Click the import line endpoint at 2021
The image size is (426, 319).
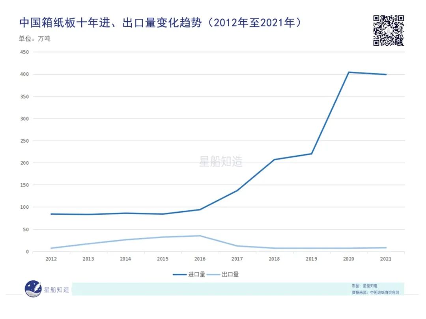386,74
